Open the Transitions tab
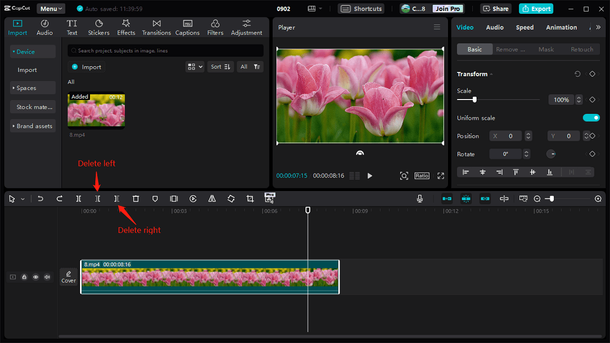 (156, 28)
